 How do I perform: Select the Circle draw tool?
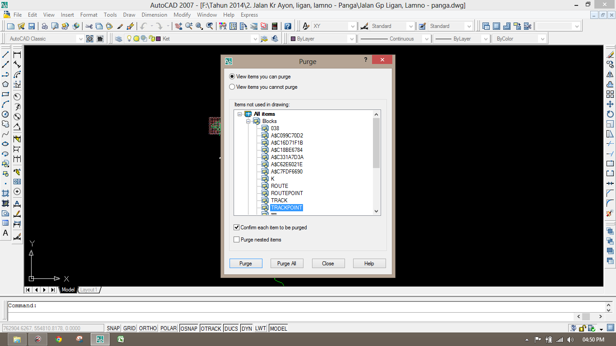pos(5,114)
